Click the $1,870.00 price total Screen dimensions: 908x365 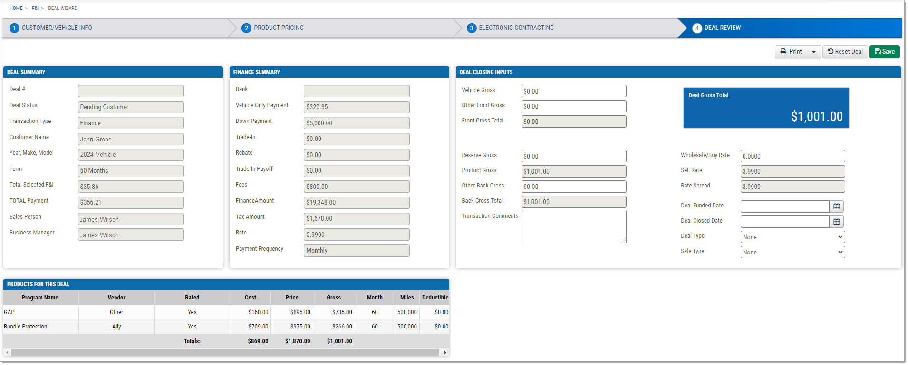point(298,341)
